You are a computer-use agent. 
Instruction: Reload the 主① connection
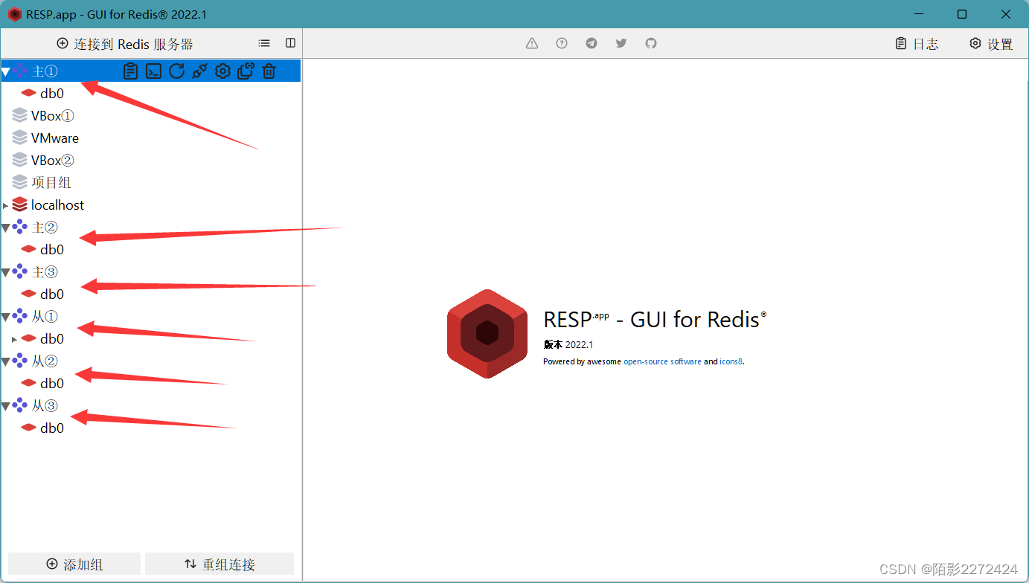pos(176,71)
